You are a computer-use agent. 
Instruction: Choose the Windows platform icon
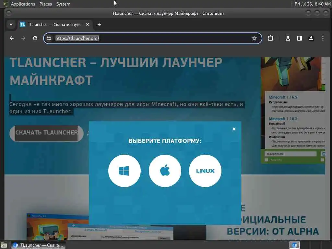(124, 171)
